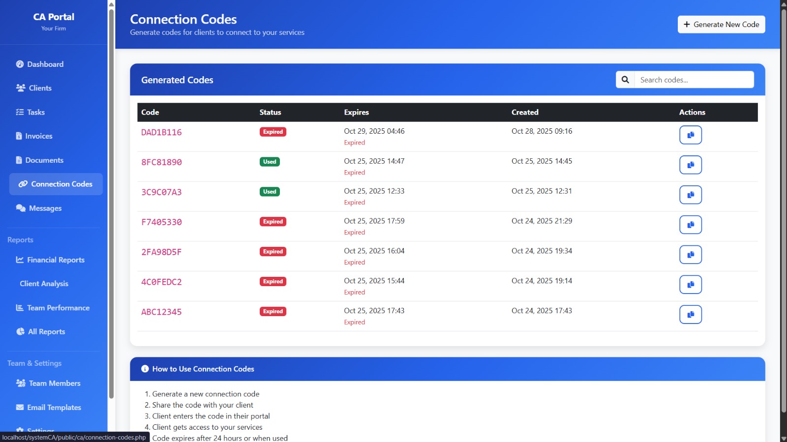787x442 pixels.
Task: Click the page scrollbar down arrow
Action: pyautogui.click(x=783, y=438)
